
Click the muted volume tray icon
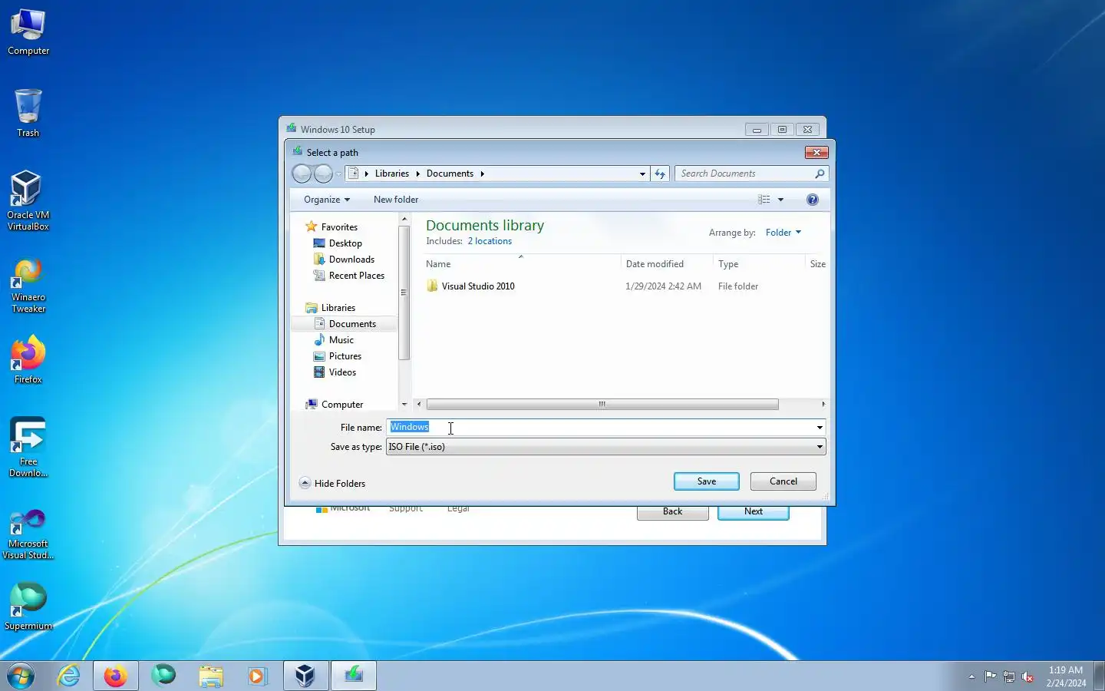tap(1027, 676)
